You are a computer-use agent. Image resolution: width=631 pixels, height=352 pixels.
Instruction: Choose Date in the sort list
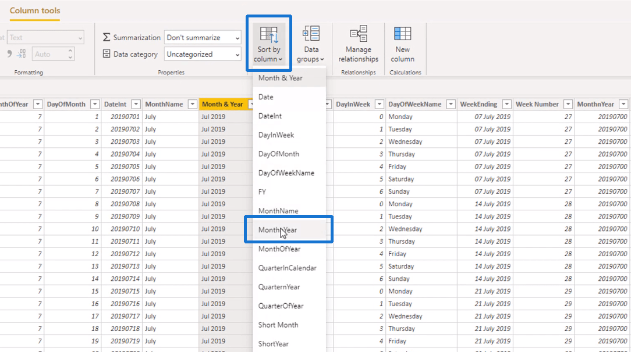(289, 97)
